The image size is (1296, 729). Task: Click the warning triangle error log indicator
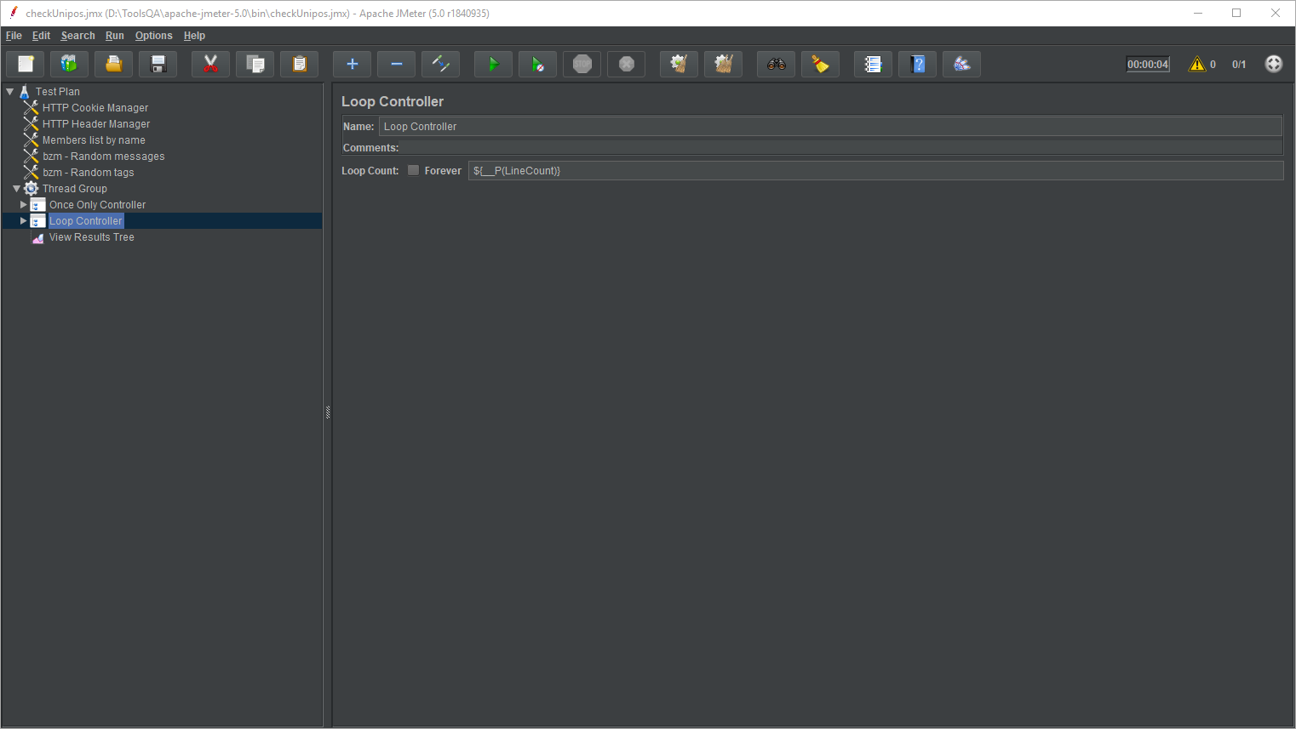pyautogui.click(x=1197, y=65)
